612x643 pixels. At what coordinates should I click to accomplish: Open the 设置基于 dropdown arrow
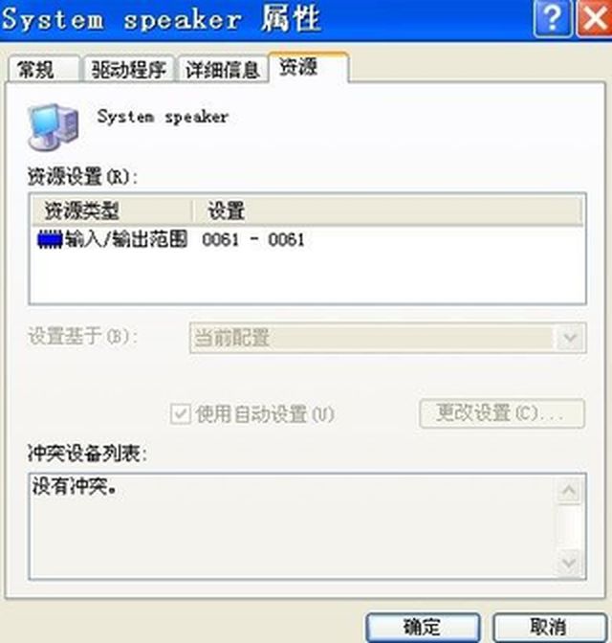click(x=570, y=338)
